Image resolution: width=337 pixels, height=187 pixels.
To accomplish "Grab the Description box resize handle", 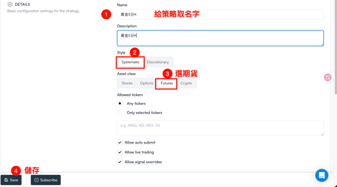I will [322, 44].
